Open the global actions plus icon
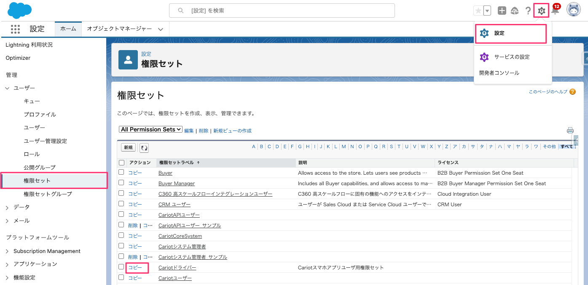 [502, 11]
